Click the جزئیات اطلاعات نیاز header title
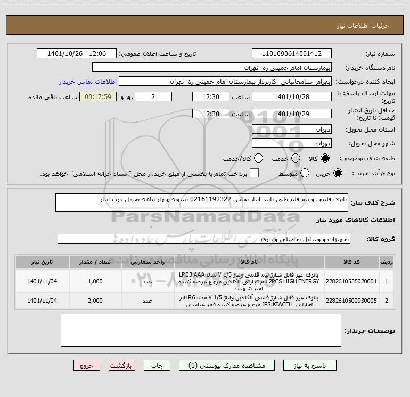The image size is (410, 397). [363, 26]
